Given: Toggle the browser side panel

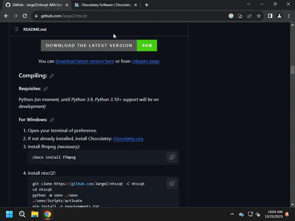Looking at the screenshot, I should click(270, 16).
